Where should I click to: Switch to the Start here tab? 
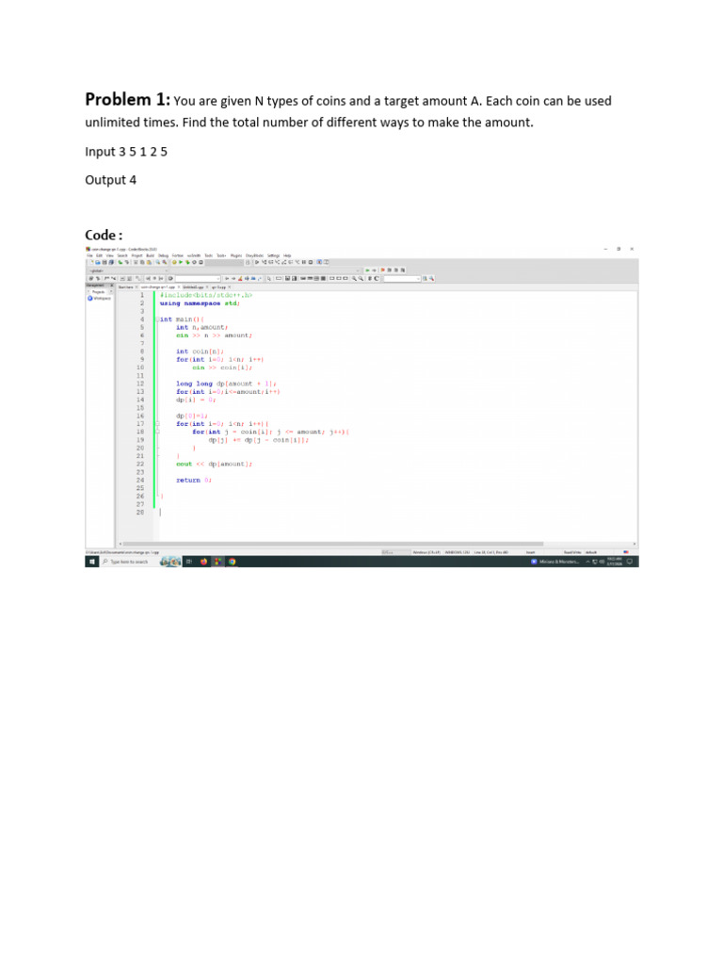(126, 287)
